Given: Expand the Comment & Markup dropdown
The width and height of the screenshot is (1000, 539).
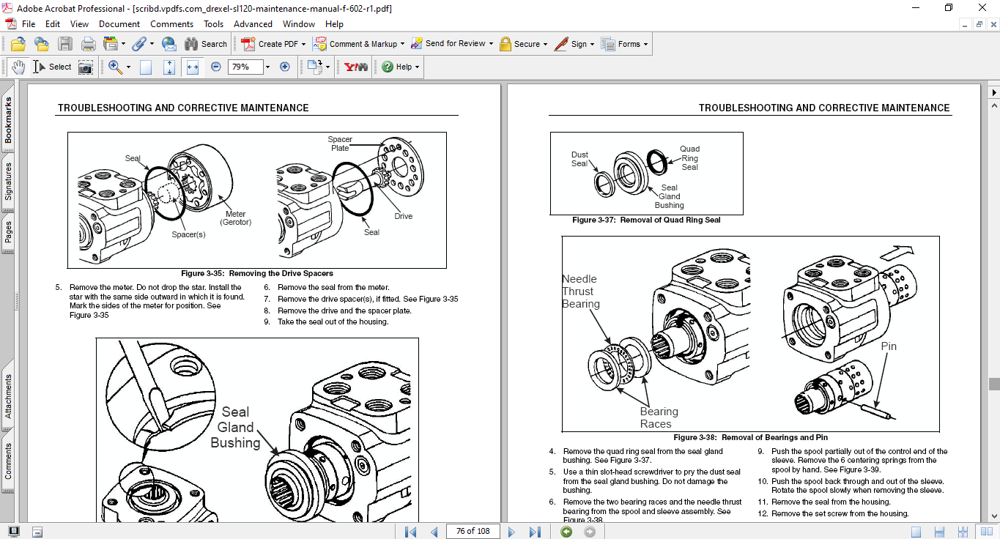Looking at the screenshot, I should (x=401, y=44).
